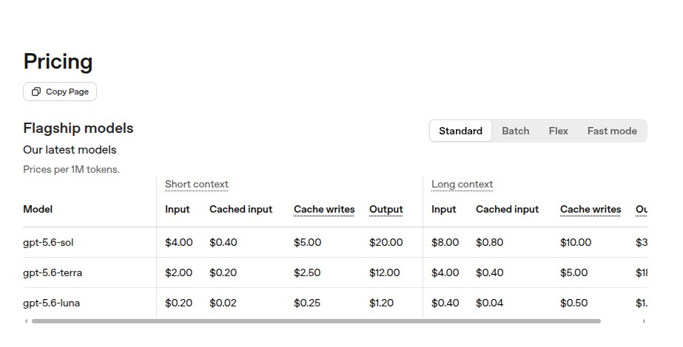
Task: Click the Short context Cached input header
Action: click(241, 209)
